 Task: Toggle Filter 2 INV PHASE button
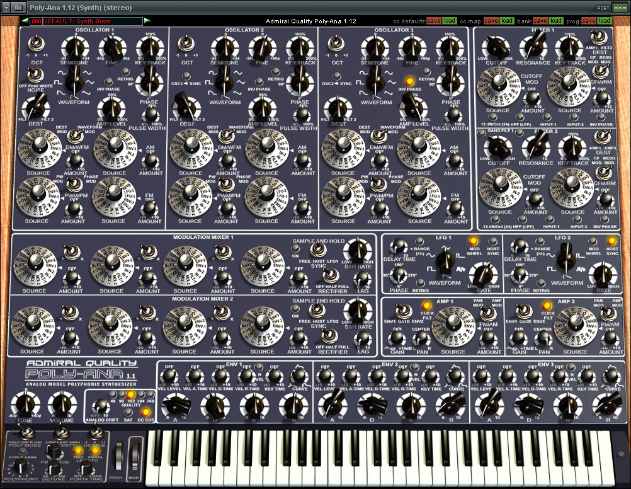[x=604, y=219]
